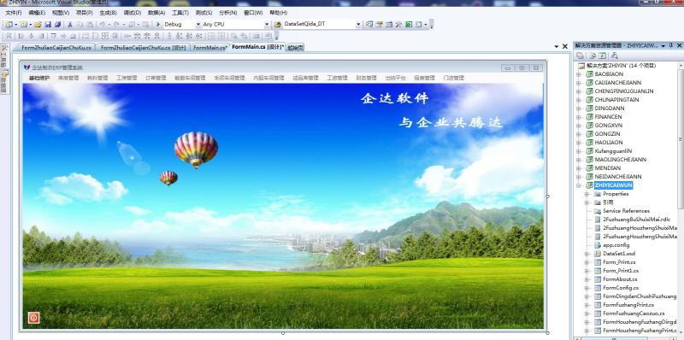Toggle auto-hide pin of Solution Explorer panel
The height and width of the screenshot is (340, 684).
point(671,45)
